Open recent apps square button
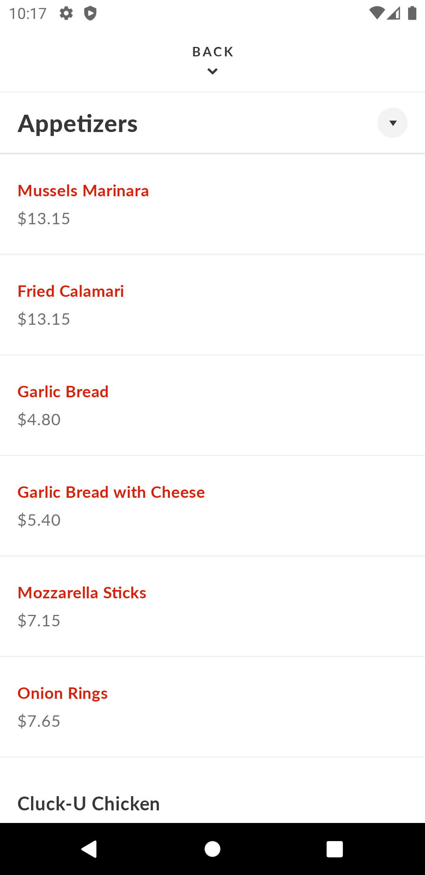 (334, 849)
